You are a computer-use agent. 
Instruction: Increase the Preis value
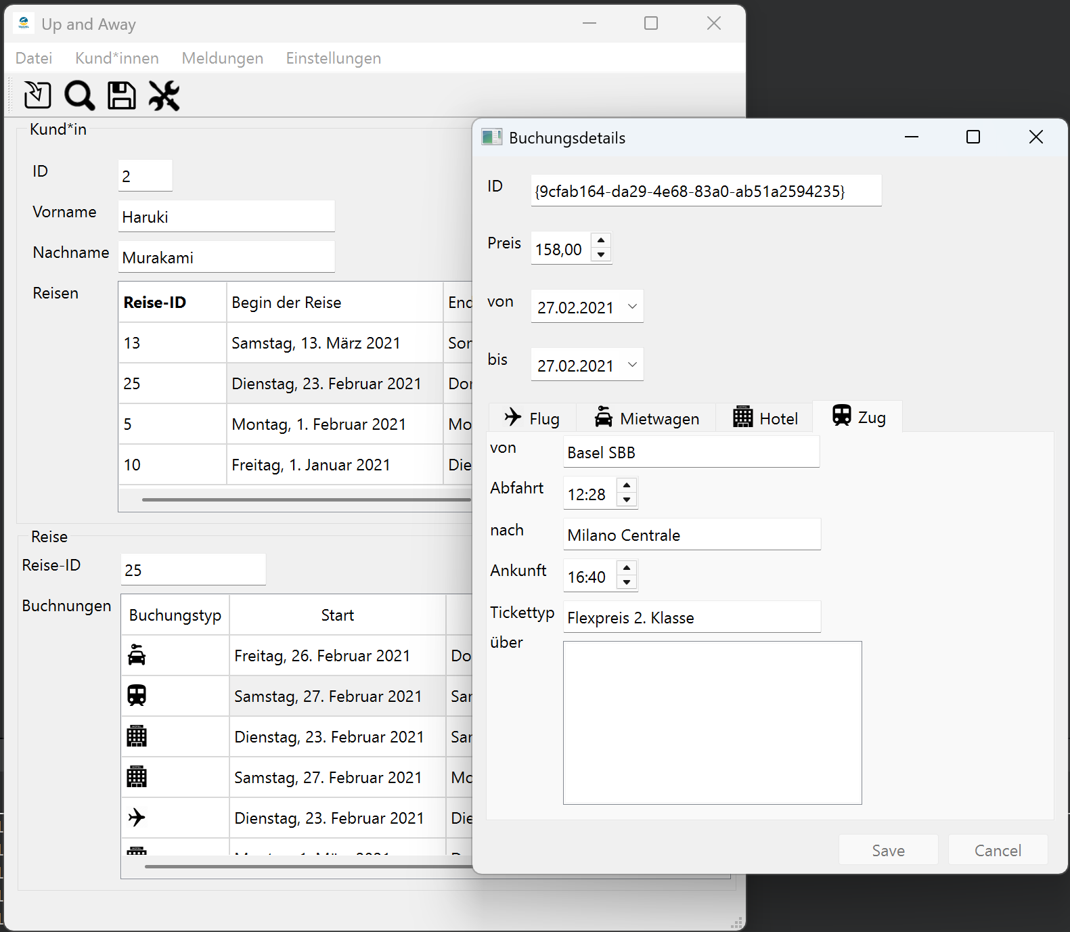[x=601, y=241]
